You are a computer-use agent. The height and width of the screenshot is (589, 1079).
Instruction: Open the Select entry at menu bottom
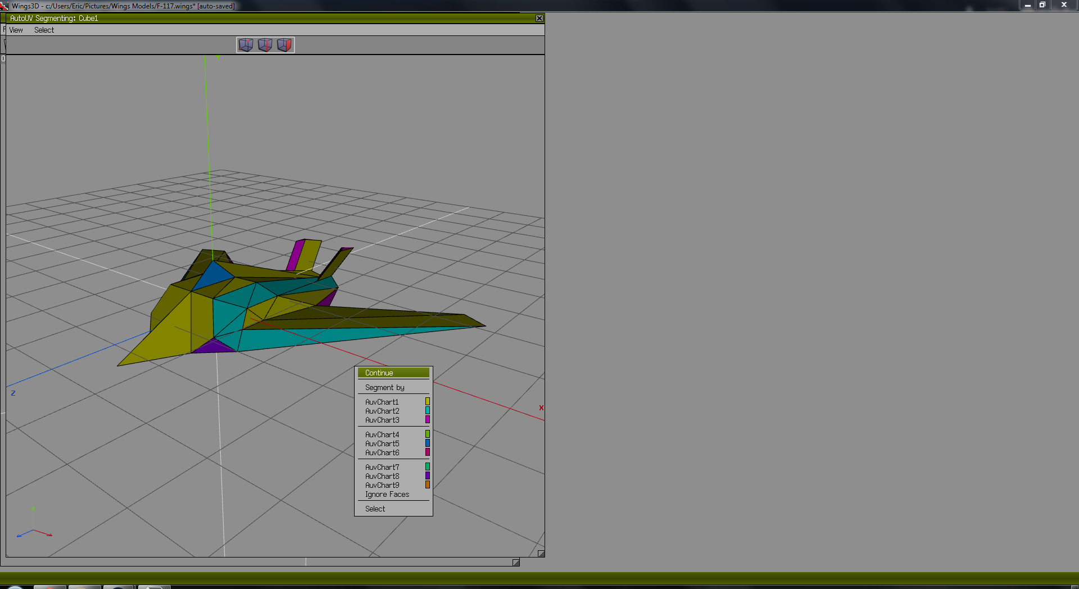pyautogui.click(x=393, y=509)
